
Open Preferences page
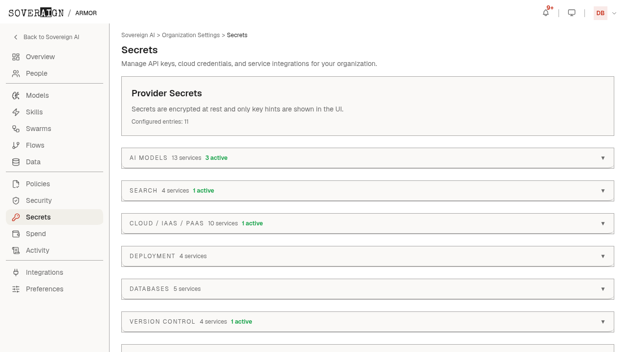[54, 289]
